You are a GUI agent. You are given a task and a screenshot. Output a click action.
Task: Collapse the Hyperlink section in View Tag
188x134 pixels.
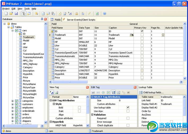pos(51,122)
